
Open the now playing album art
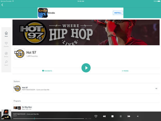click(x=6, y=114)
